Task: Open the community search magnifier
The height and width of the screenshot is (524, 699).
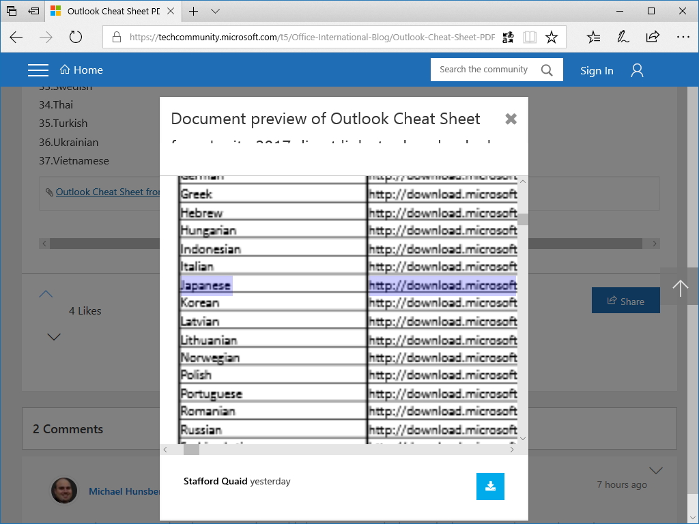Action: tap(546, 69)
